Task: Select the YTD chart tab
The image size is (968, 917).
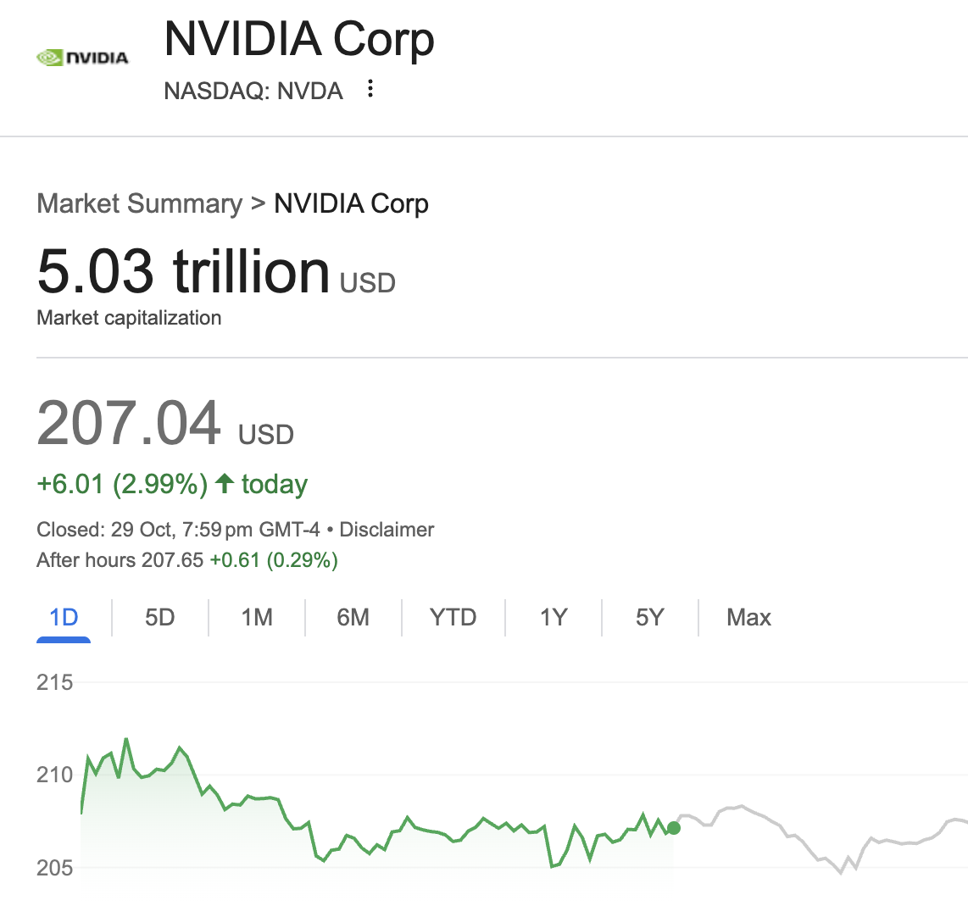Action: click(x=453, y=617)
